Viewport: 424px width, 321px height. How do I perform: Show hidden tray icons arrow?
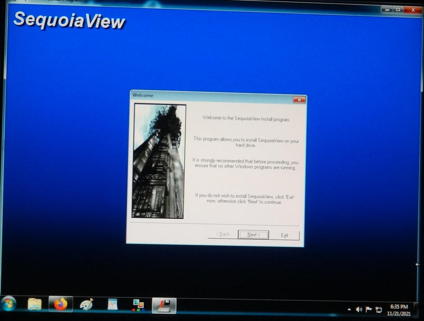tap(349, 309)
